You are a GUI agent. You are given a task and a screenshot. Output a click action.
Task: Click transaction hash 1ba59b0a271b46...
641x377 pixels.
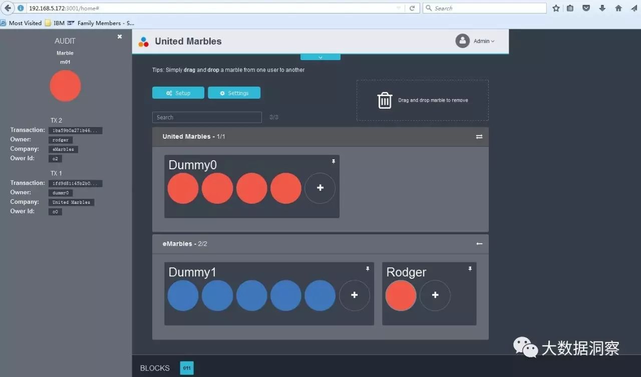pyautogui.click(x=76, y=131)
